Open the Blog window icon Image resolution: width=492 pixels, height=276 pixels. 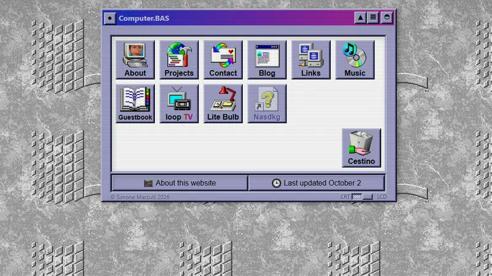point(267,59)
